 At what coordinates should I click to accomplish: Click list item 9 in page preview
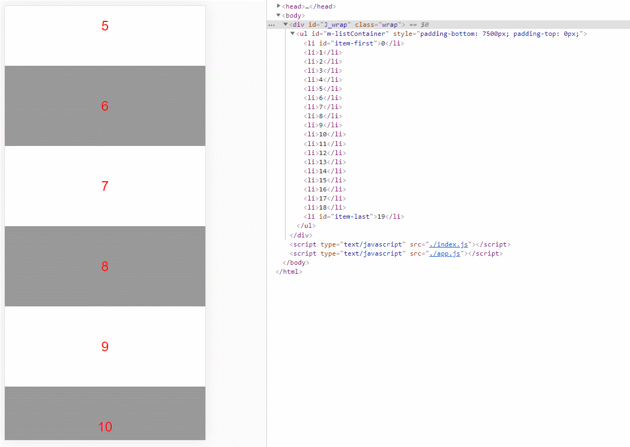105,346
